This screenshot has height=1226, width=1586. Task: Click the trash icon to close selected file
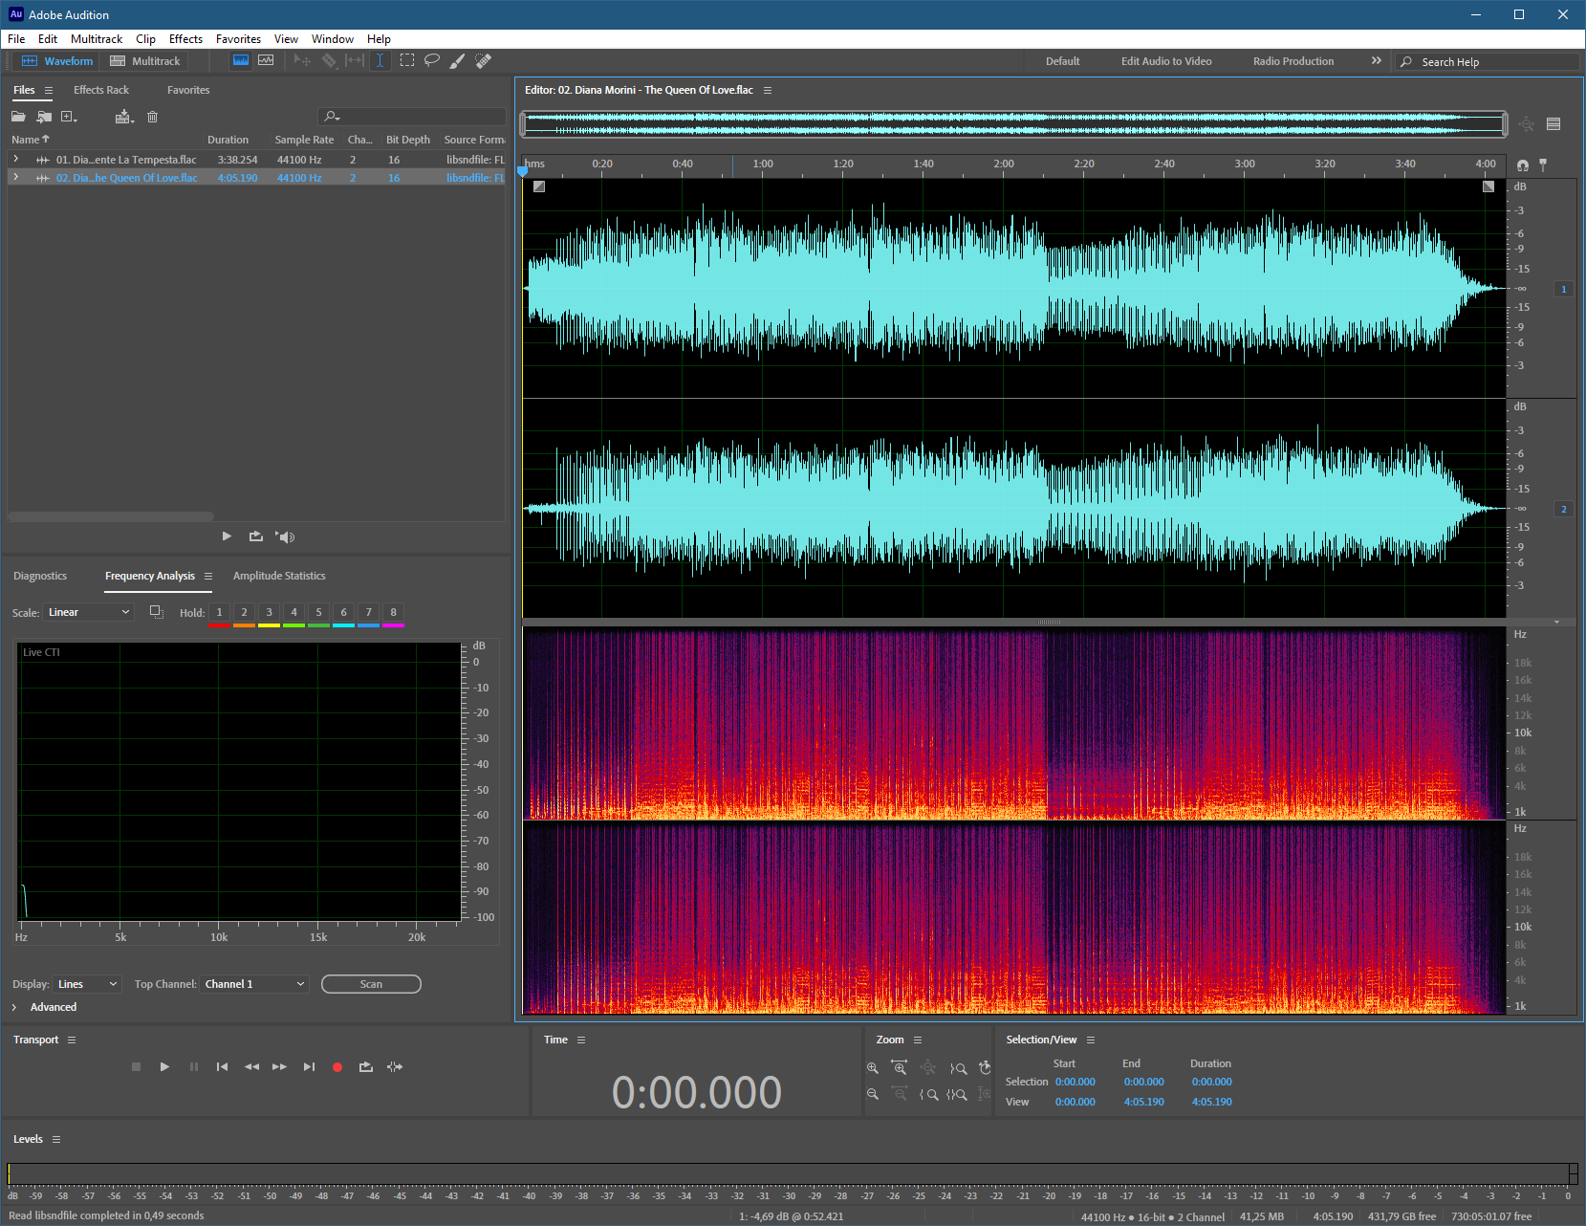tap(152, 117)
